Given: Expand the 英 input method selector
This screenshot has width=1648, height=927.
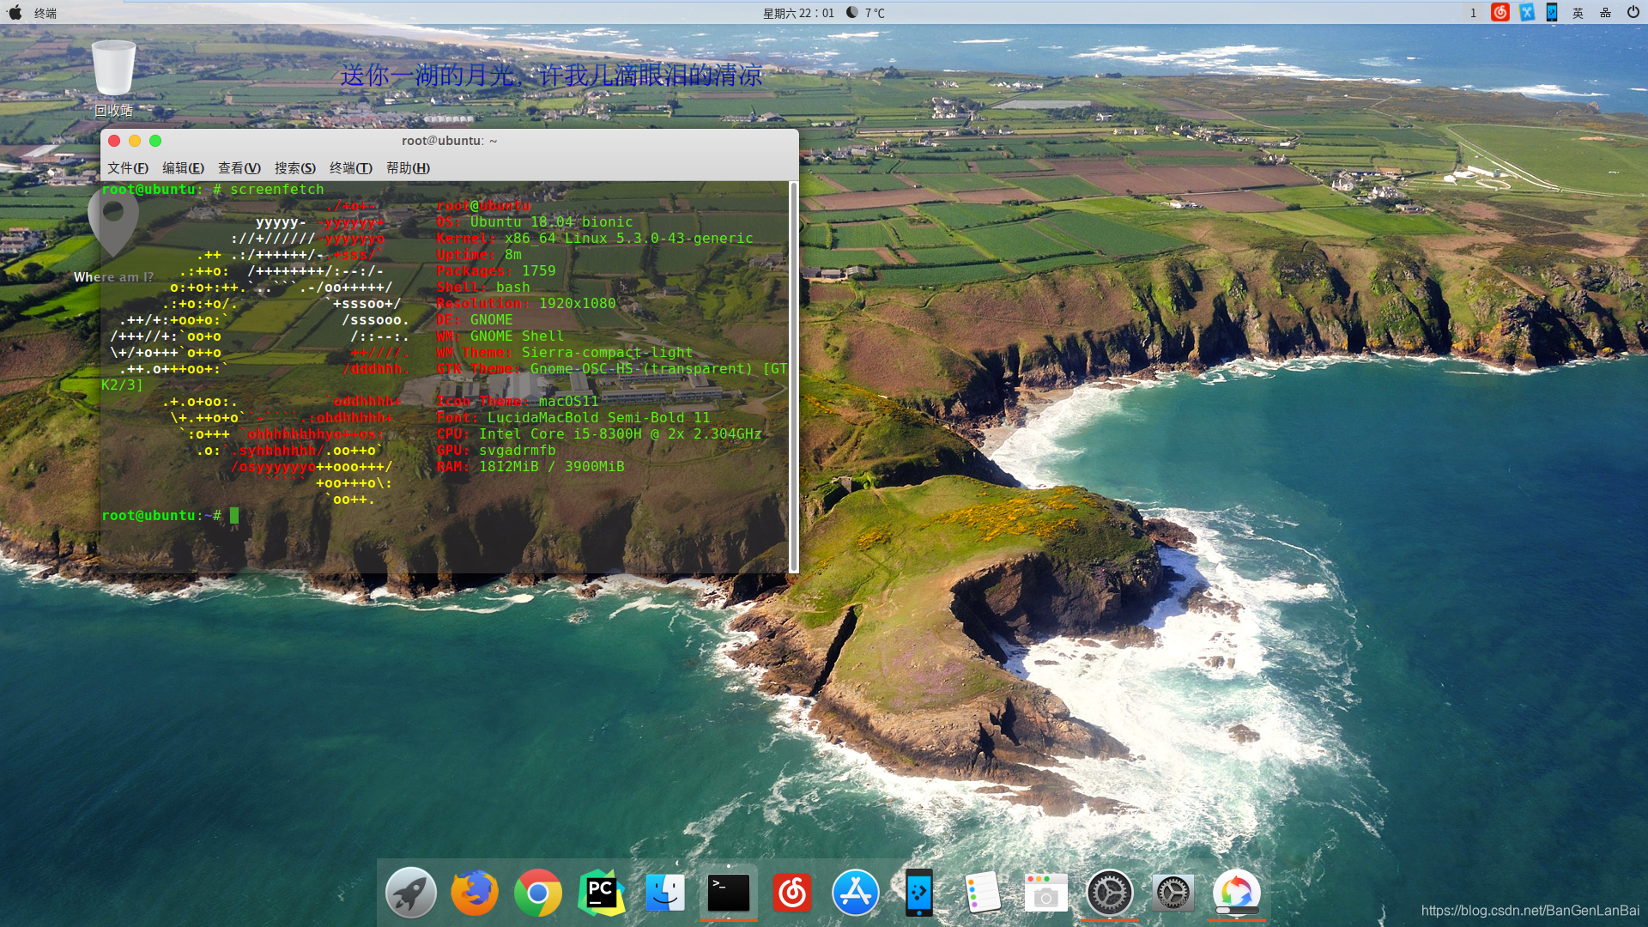Looking at the screenshot, I should click(1578, 13).
